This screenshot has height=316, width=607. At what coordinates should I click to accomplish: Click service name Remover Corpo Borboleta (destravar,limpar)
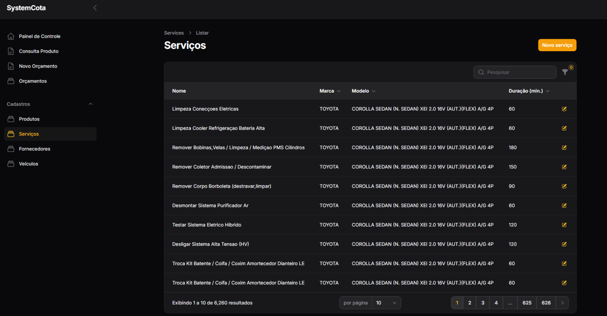[222, 186]
